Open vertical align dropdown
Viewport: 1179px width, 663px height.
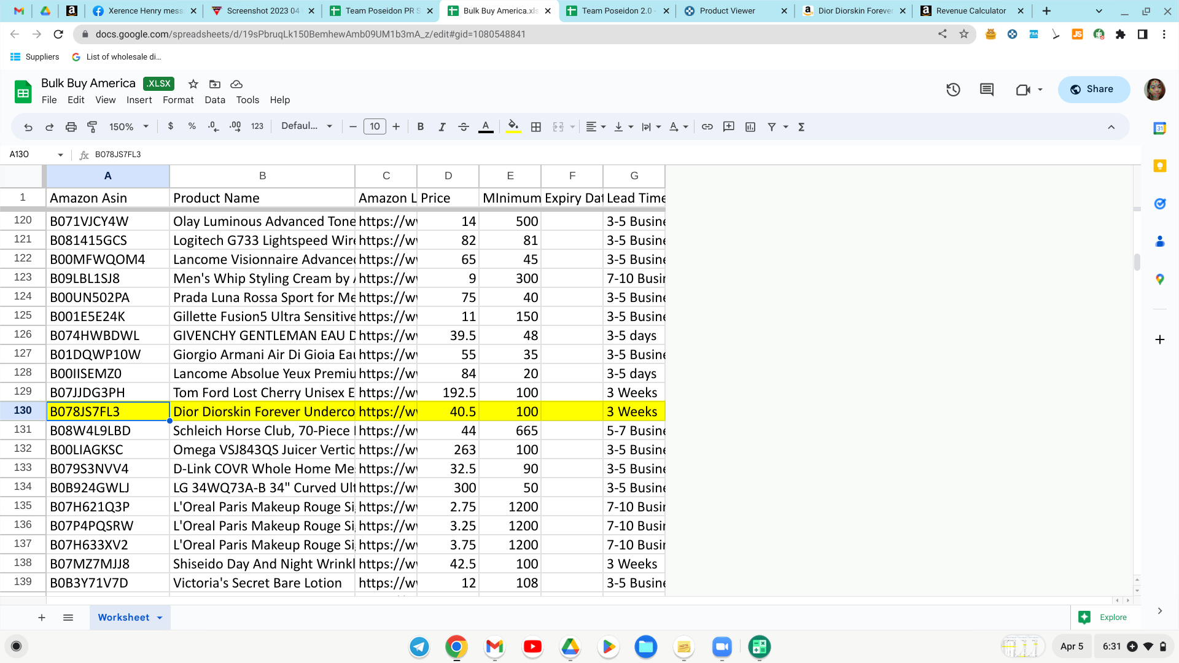pos(623,127)
